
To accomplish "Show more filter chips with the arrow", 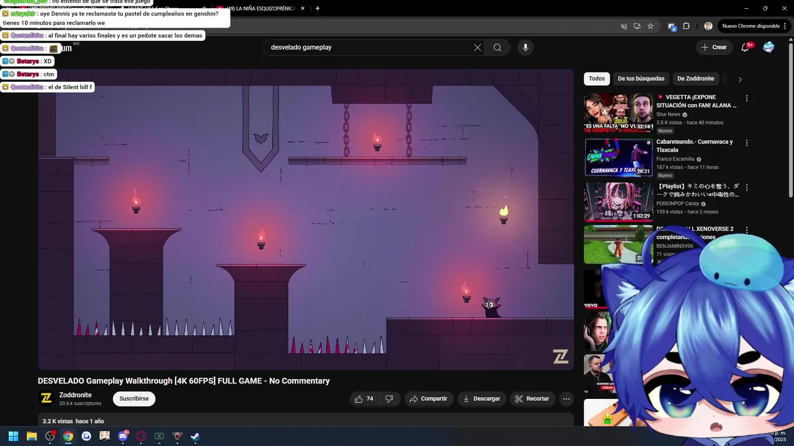I will pyautogui.click(x=739, y=79).
